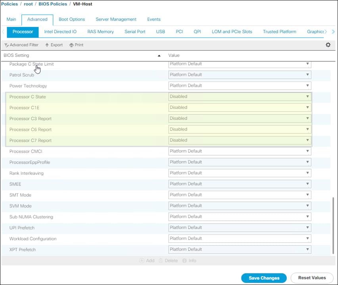The image size is (338, 285).
Task: Open the BIOS Policies breadcrumb link
Action: coord(52,4)
